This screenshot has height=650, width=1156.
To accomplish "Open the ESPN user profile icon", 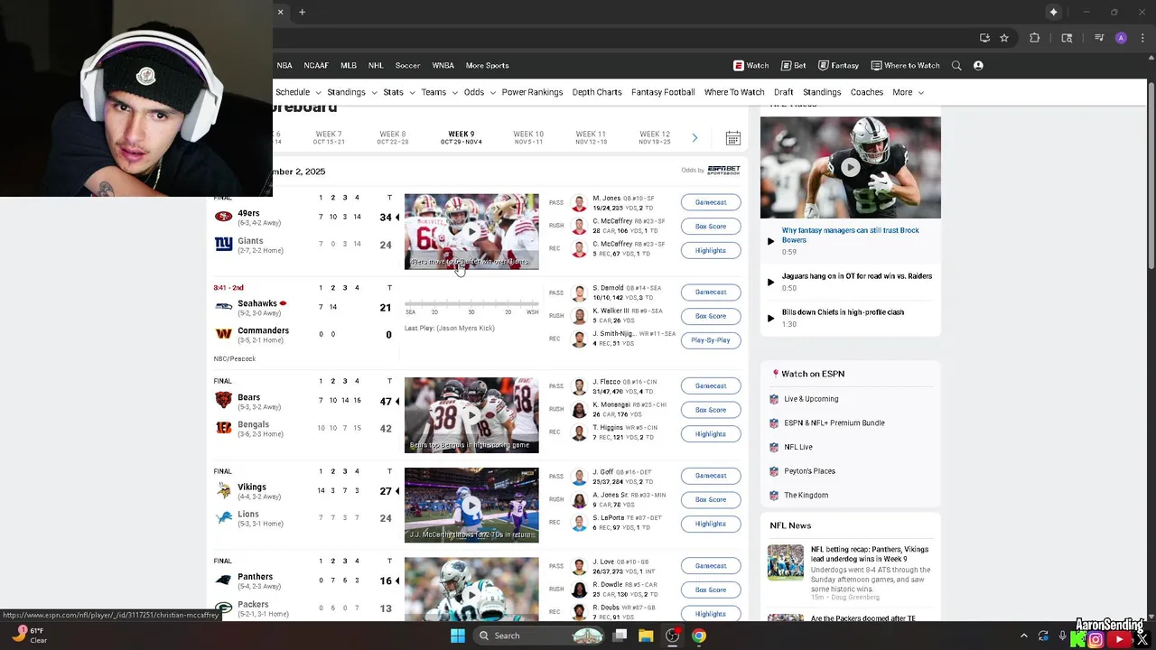I will pos(978,65).
